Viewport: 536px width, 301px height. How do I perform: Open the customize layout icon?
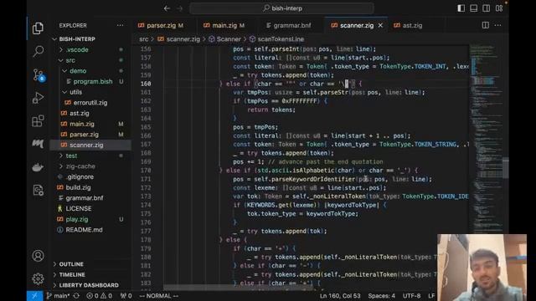point(499,8)
